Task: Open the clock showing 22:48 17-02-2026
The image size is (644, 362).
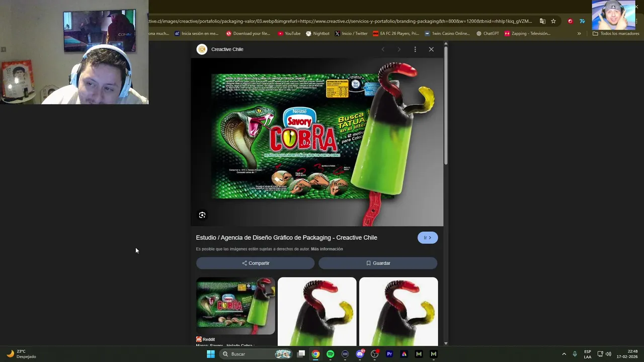Action: (627, 354)
